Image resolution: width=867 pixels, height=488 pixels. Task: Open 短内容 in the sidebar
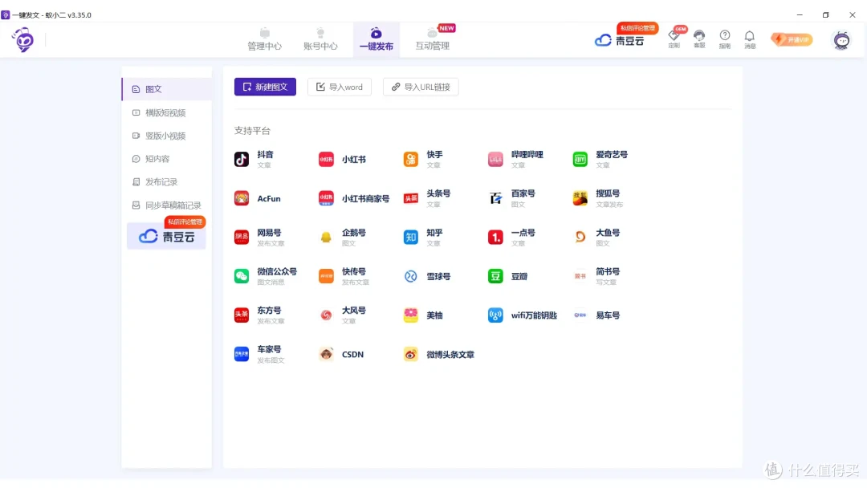pos(166,159)
